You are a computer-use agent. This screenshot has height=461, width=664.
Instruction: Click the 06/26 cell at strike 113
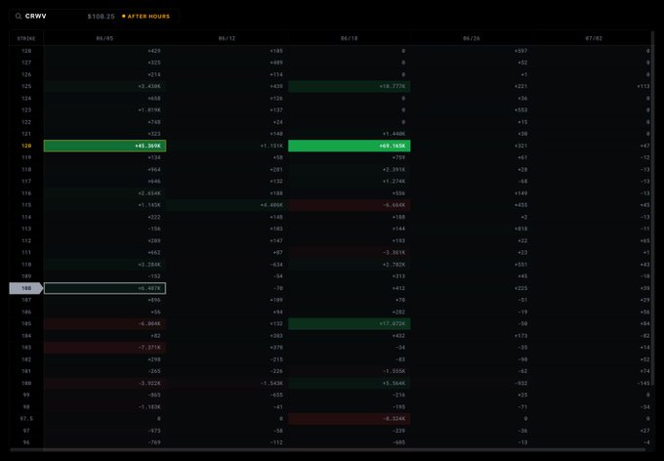click(x=472, y=229)
